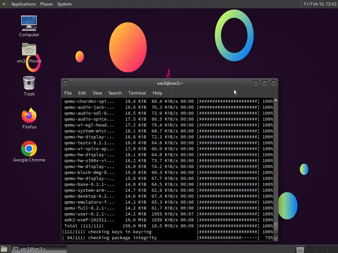Click the qemu-audio-spice... line

[169, 119]
